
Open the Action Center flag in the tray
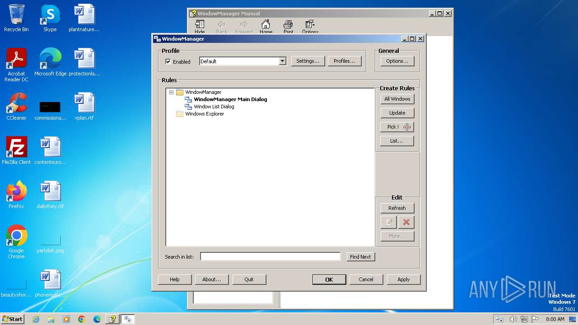tap(536, 319)
